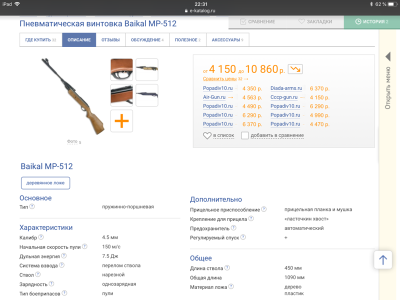The image size is (400, 300).
Task: Select деревянное ложе variant button
Action: click(x=45, y=183)
